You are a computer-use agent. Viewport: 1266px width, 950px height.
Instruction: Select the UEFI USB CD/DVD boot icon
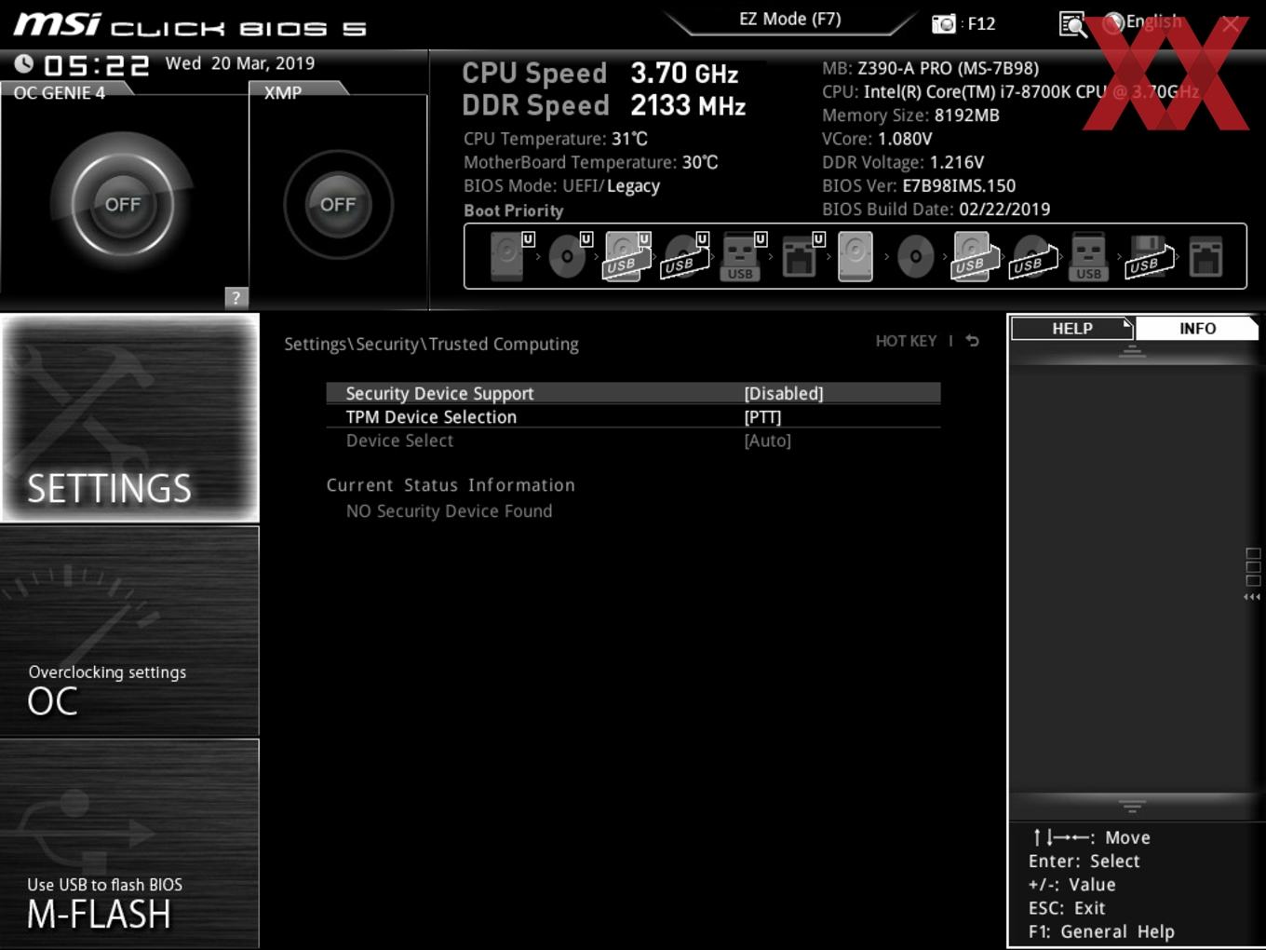click(683, 255)
